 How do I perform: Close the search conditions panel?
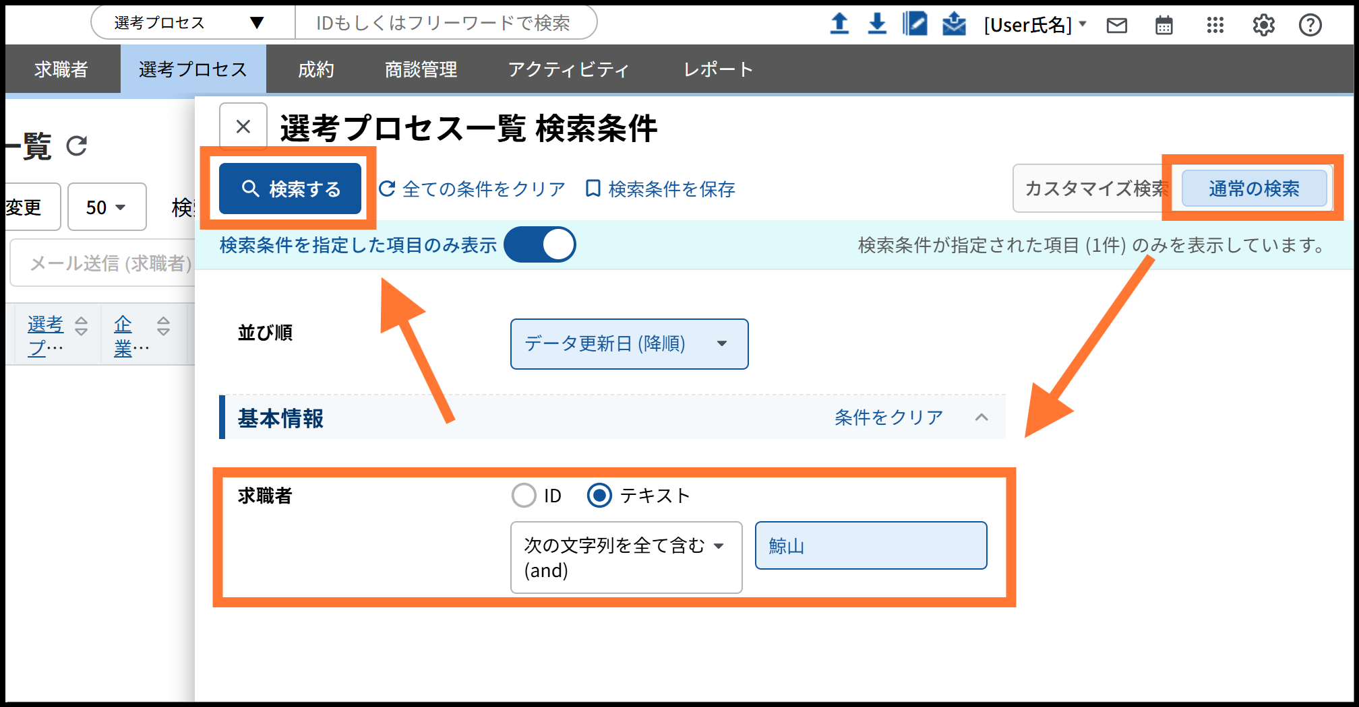243,127
